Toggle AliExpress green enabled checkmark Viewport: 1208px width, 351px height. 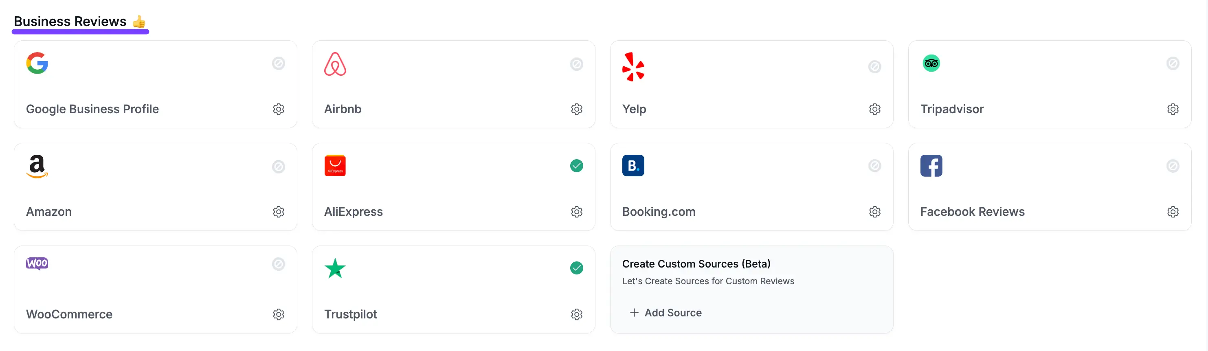tap(577, 165)
